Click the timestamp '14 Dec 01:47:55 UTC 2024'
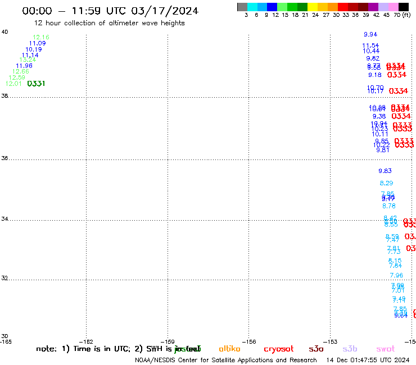The image size is (416, 365). tap(368, 361)
